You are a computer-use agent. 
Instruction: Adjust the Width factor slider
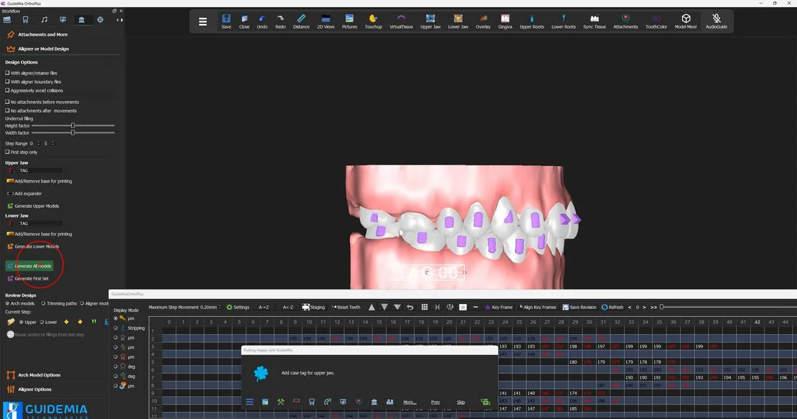(x=72, y=133)
